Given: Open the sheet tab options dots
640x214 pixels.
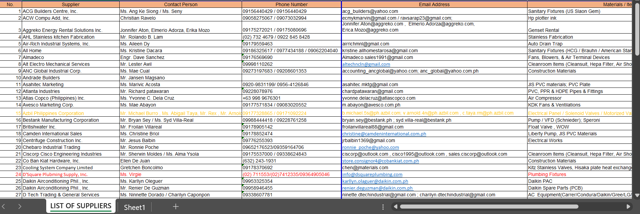Looking at the screenshot, I should [383, 207].
